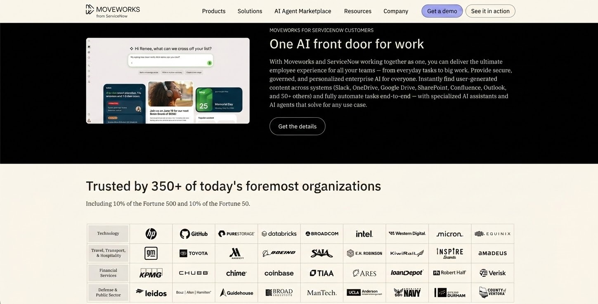Click the 'One AI front door for work' heading
Screen dimensions: 598x304
(x=347, y=44)
